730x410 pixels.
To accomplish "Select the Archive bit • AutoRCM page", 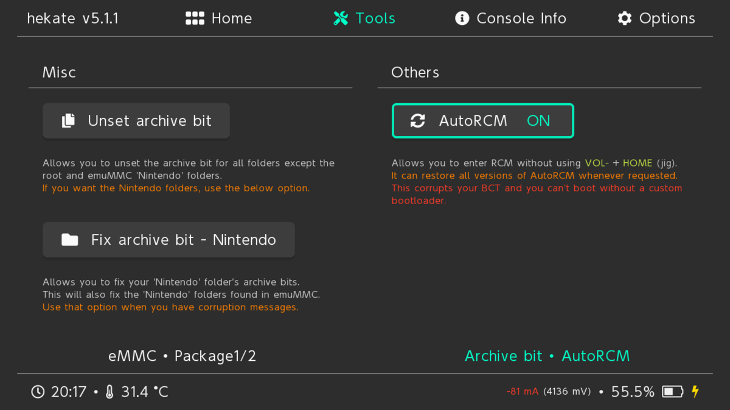I will [547, 356].
